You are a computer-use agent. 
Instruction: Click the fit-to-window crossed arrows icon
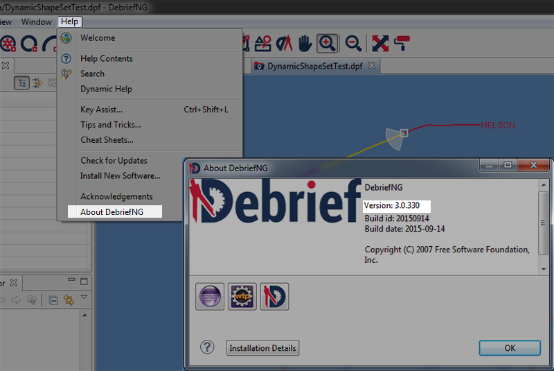tap(380, 44)
